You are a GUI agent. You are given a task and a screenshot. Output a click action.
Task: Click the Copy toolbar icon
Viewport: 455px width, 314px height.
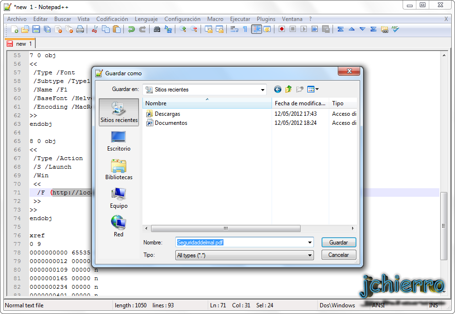(x=106, y=30)
